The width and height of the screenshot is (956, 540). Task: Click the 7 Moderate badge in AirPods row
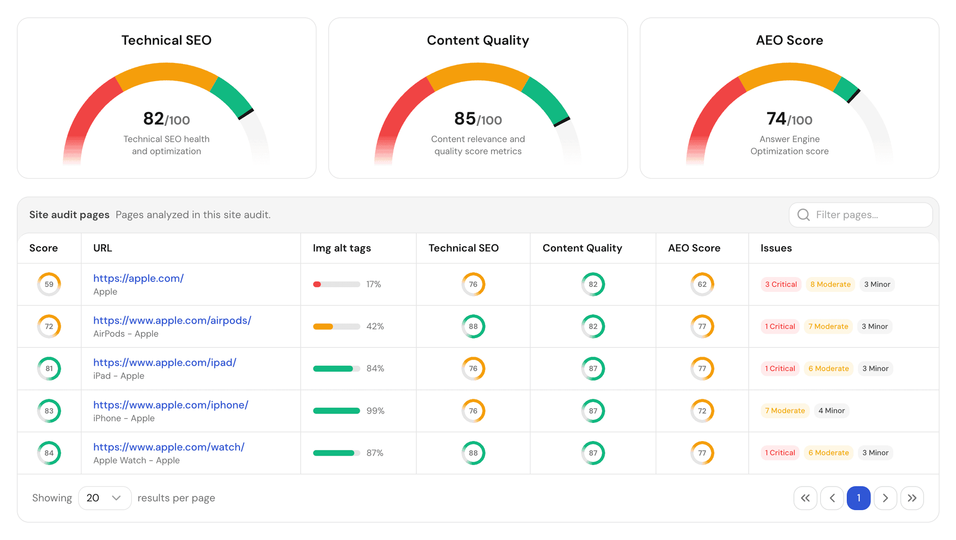point(829,326)
